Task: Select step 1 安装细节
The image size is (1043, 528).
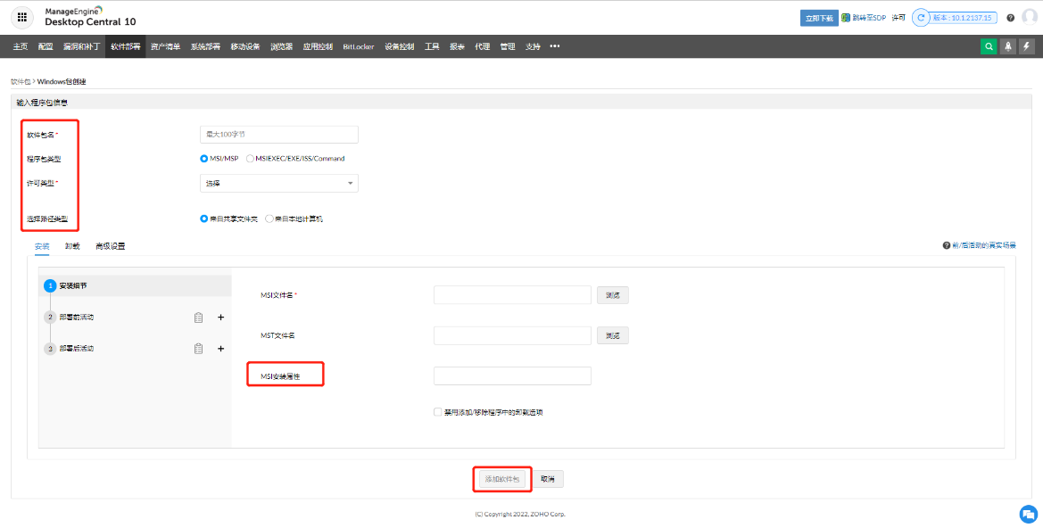Action: pos(135,286)
